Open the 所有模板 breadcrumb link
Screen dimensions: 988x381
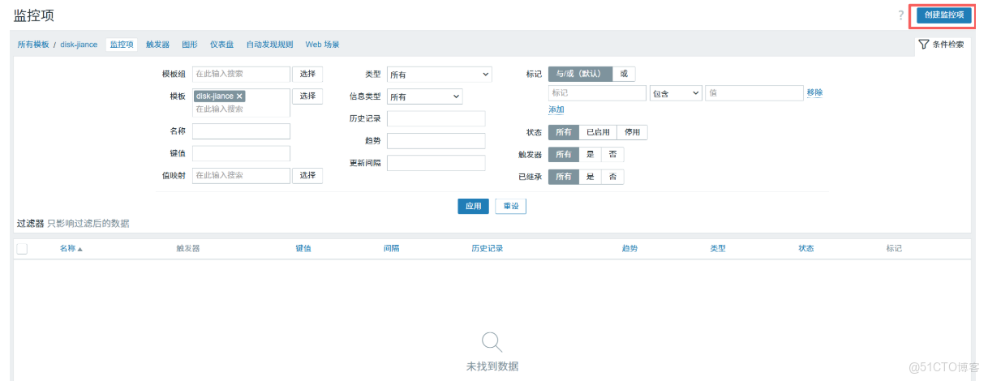[x=33, y=45]
